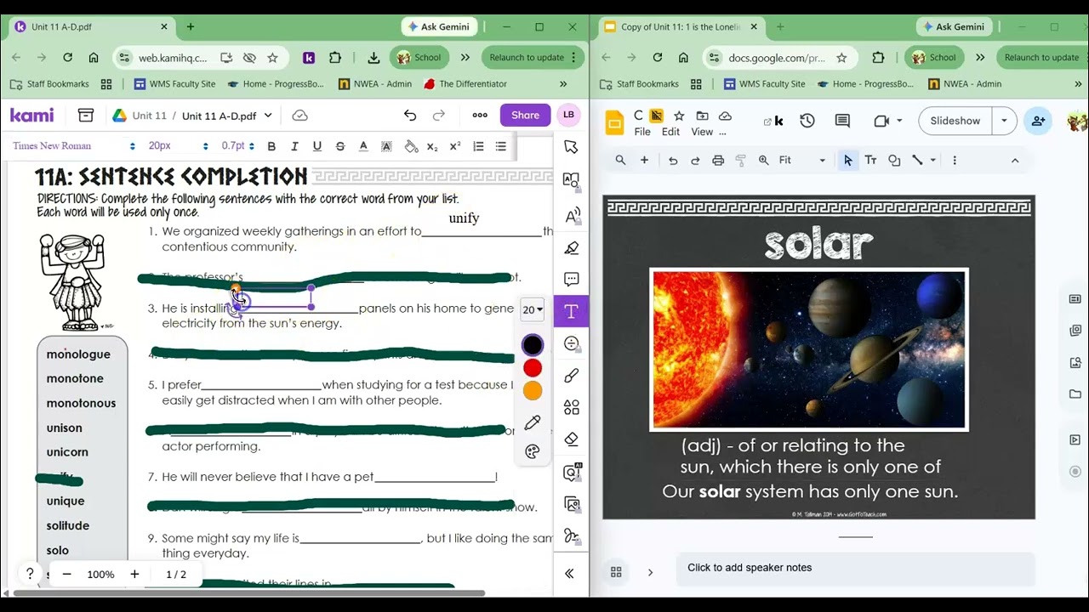Toggle bulleted list in Kami
This screenshot has width=1089, height=612.
click(501, 146)
